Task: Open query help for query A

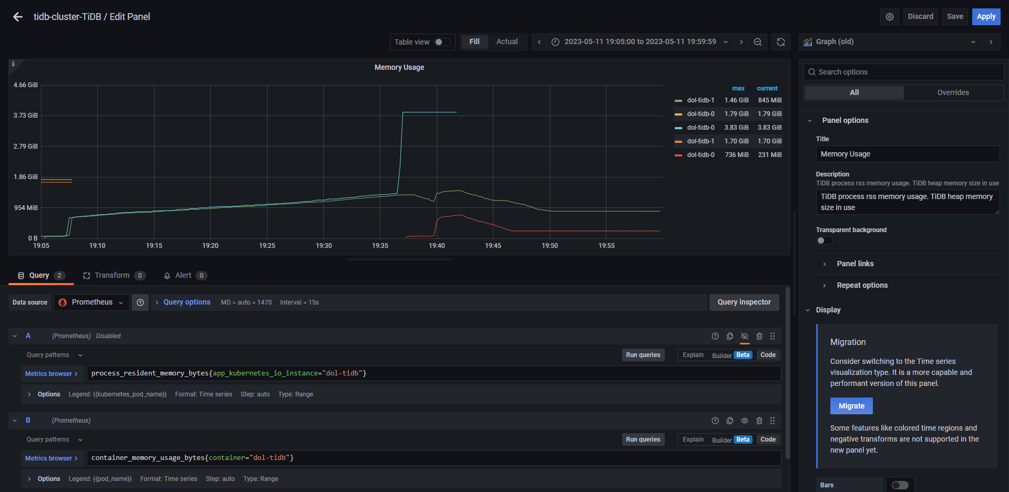Action: (715, 336)
